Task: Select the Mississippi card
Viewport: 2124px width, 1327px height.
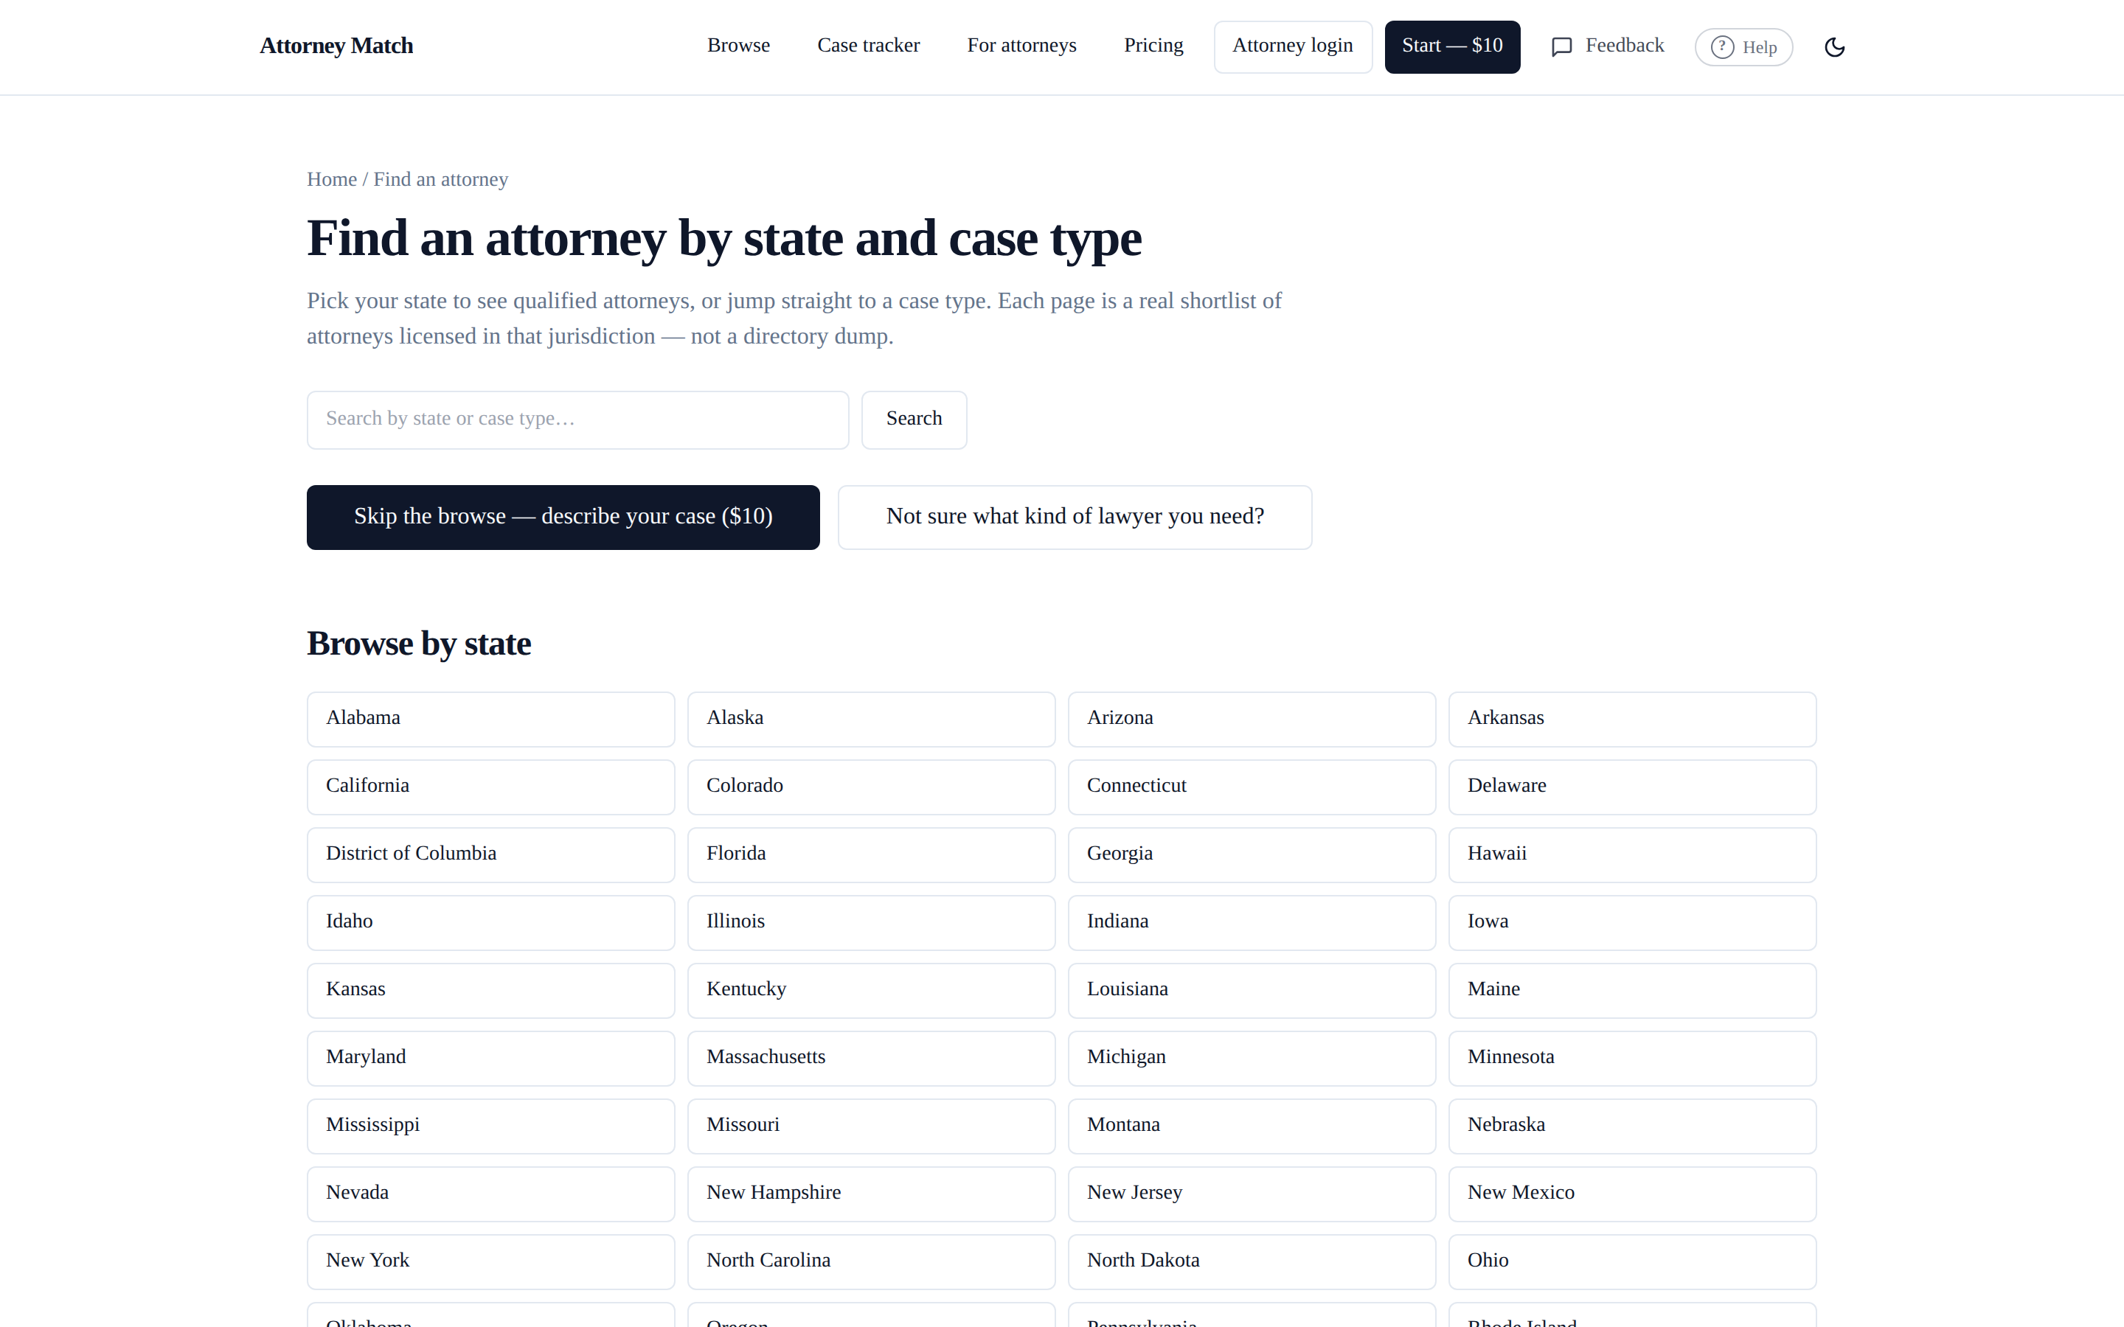Action: click(490, 1126)
